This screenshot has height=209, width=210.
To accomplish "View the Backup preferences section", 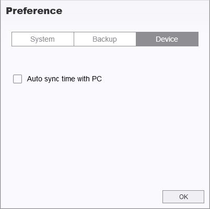I will (105, 39).
